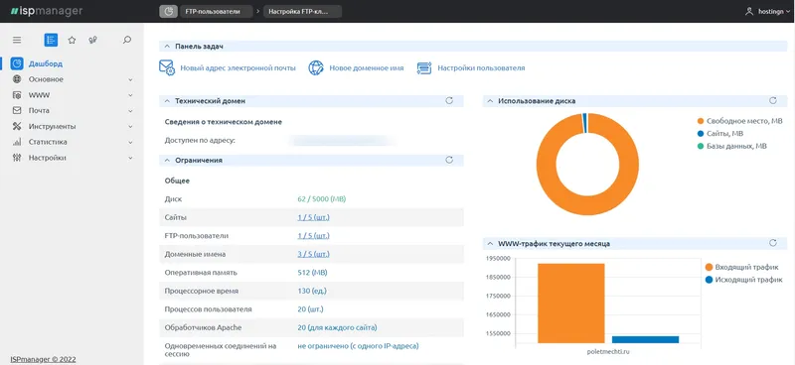Click the Процессов пользователя value 20 (шт.)
795x365 pixels.
coord(310,308)
